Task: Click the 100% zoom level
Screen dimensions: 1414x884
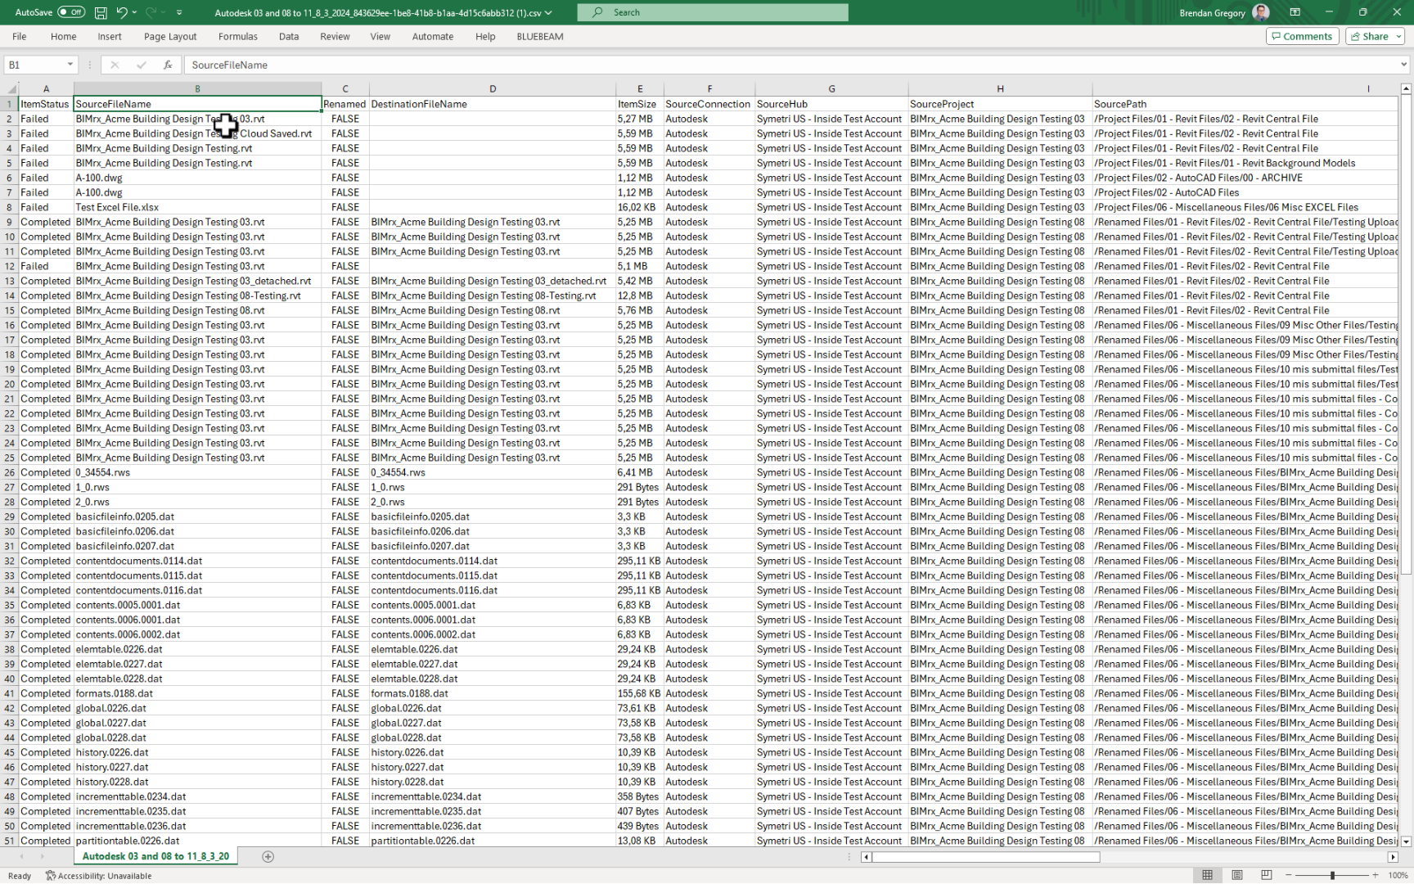Action: pos(1398,876)
